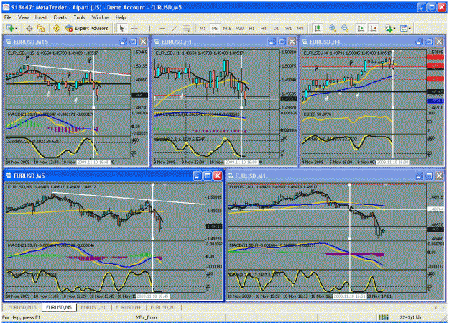449x323 pixels.
Task: Click the EURUSD,H4 window's chart icon
Action: tap(305, 42)
